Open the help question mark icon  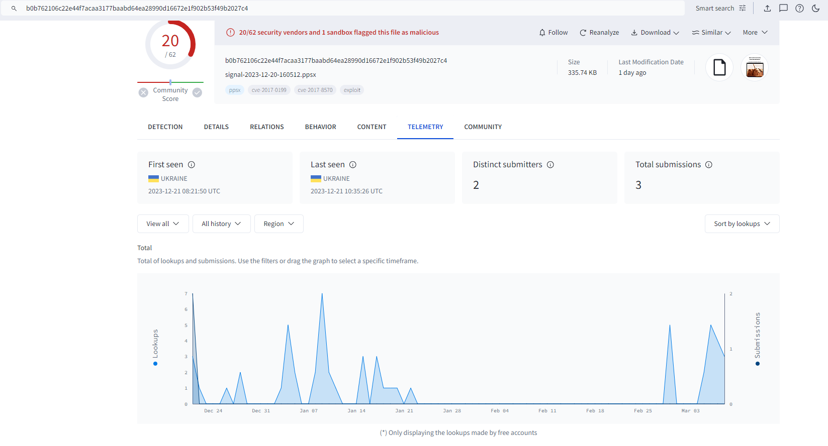[x=799, y=9]
